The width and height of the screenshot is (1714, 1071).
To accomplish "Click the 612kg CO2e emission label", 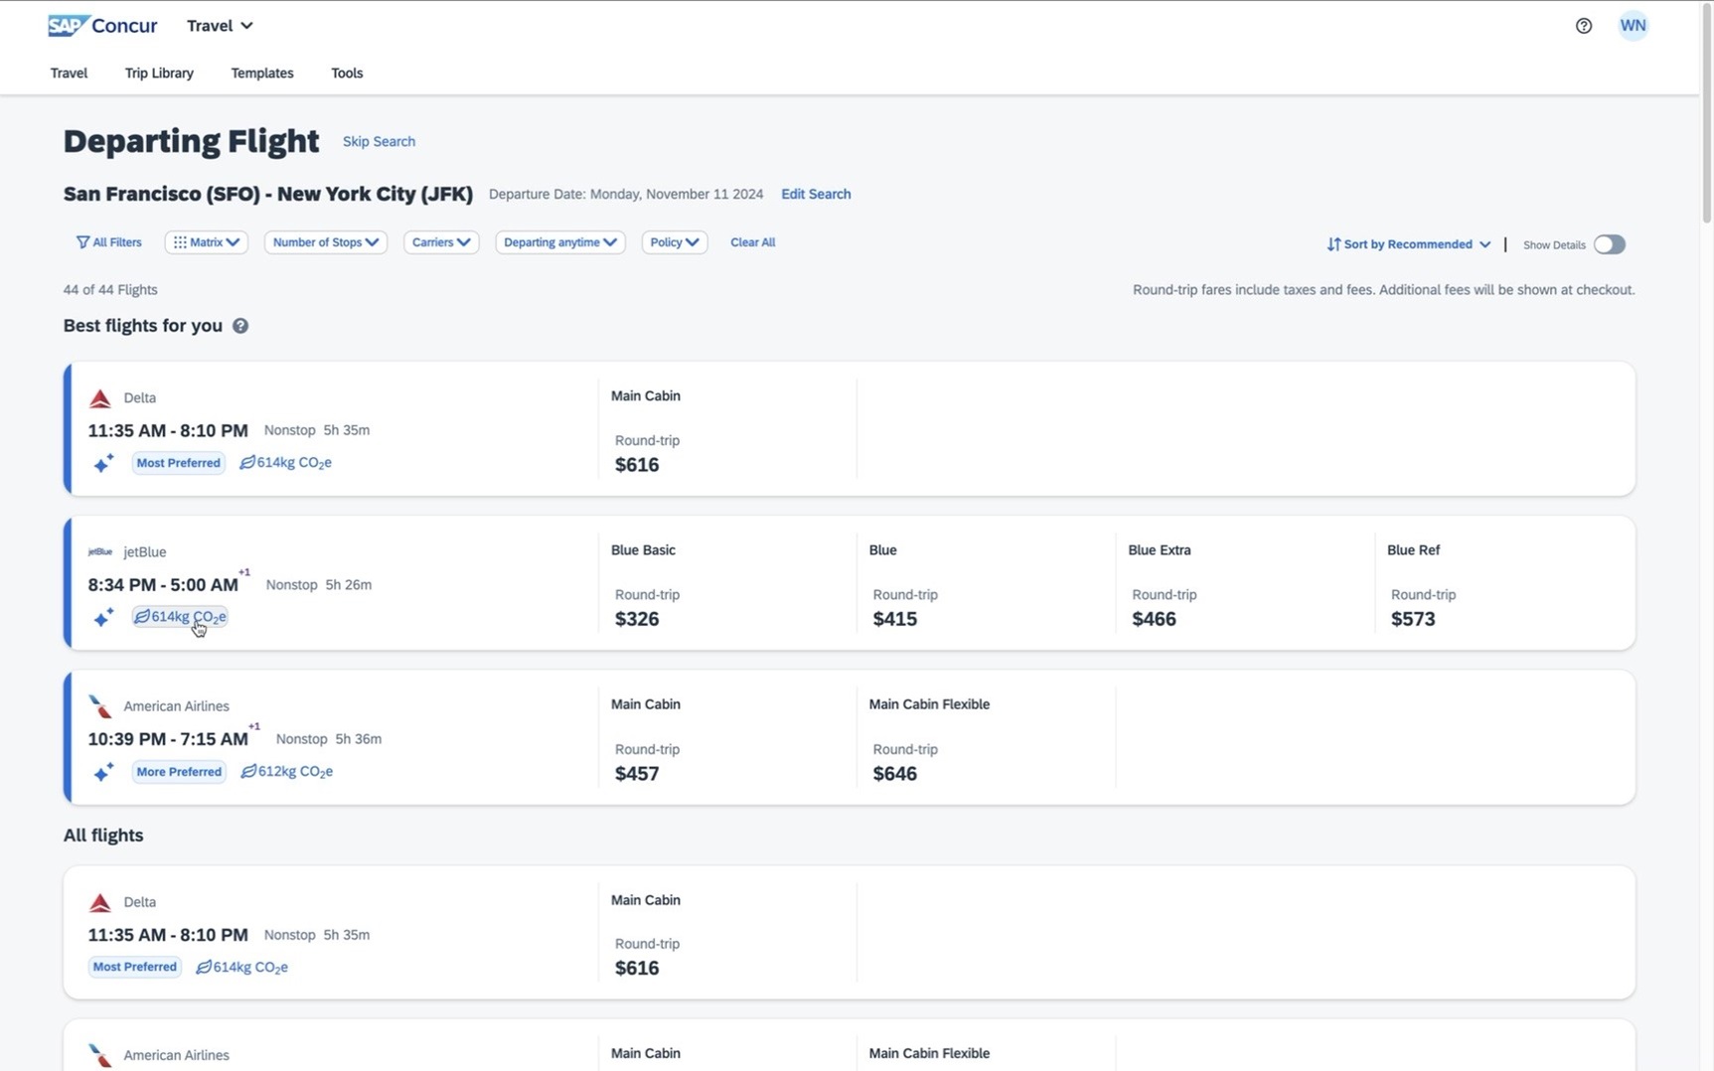I will coord(286,772).
